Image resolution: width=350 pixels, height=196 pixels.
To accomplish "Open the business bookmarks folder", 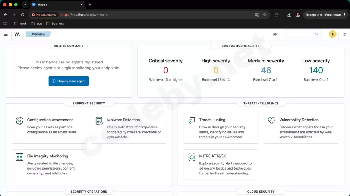I will [x=55, y=23].
